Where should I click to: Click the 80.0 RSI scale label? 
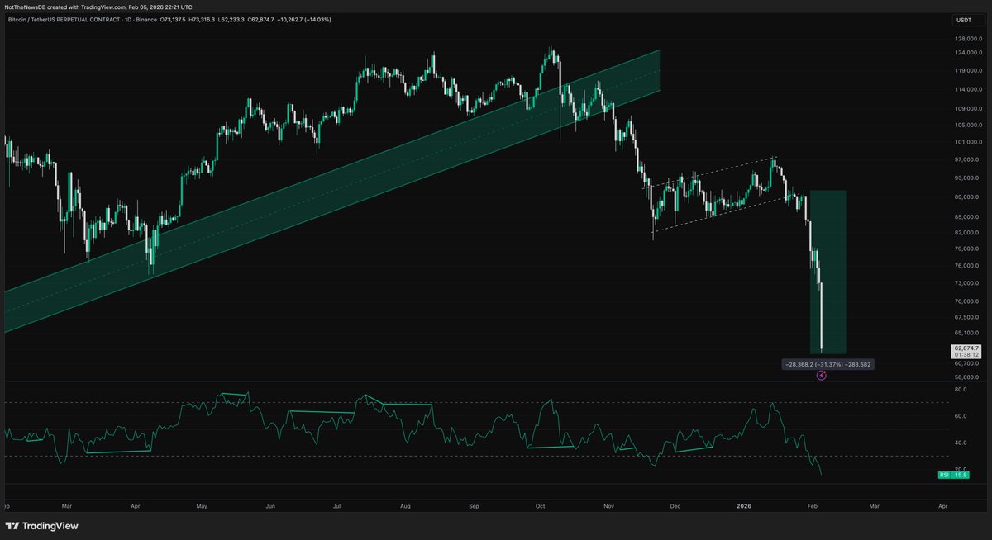tap(961, 389)
